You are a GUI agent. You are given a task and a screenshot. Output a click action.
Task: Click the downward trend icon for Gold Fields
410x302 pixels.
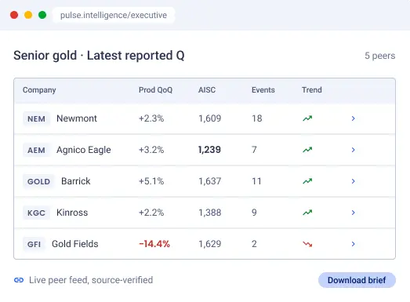(x=307, y=244)
